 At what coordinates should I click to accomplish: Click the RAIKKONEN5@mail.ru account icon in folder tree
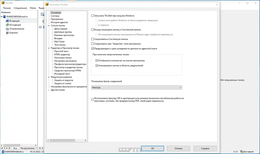point(5,17)
